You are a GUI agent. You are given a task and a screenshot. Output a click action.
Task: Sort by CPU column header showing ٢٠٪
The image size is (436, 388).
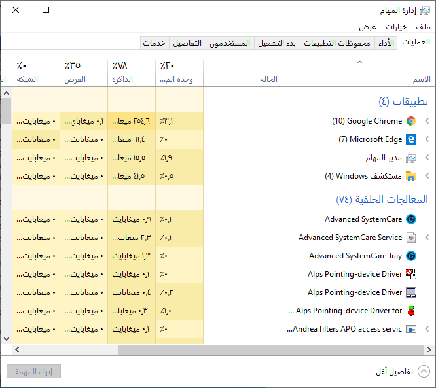179,73
